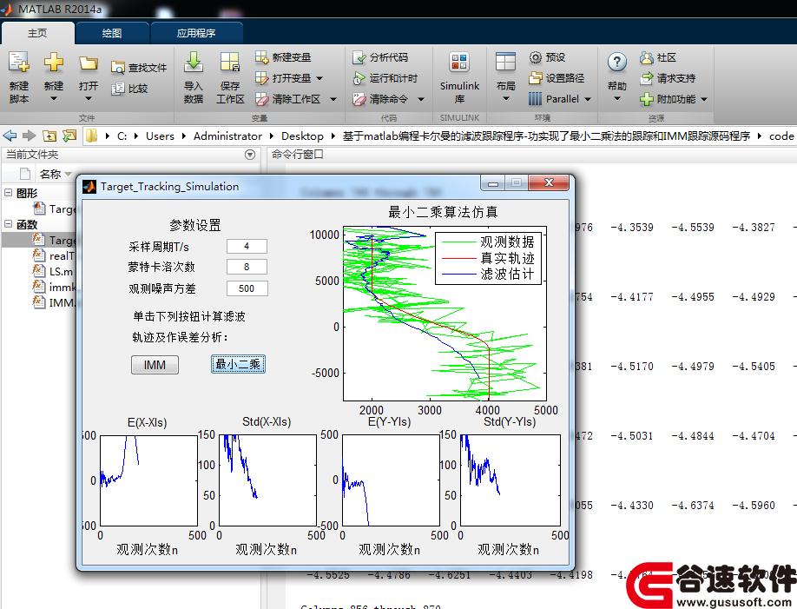Collapse the 图形 (Figures) group
Viewport: 797px width, 609px height.
8,193
